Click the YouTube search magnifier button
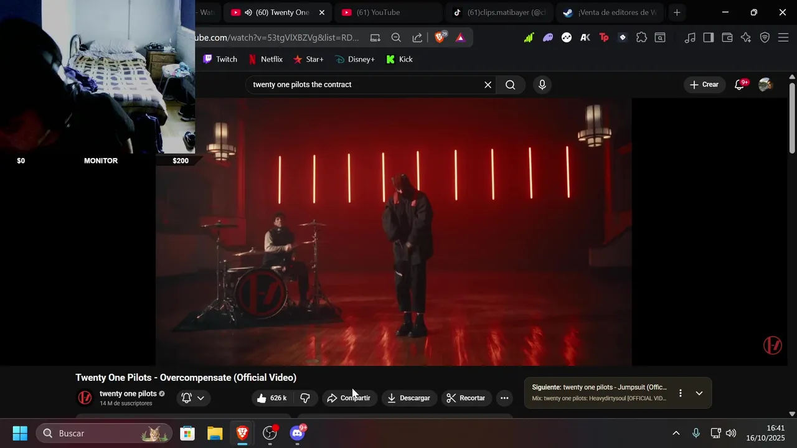The height and width of the screenshot is (448, 797). click(x=511, y=85)
